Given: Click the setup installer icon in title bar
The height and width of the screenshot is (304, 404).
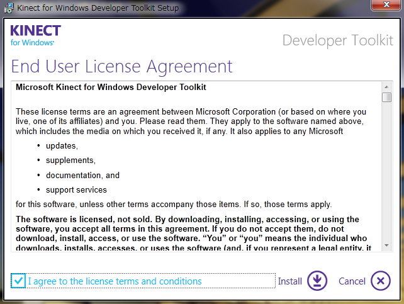Looking at the screenshot, I should coord(9,8).
